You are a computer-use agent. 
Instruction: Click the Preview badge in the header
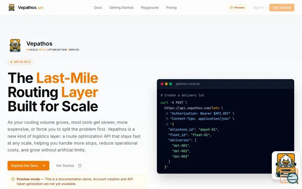(x=237, y=8)
